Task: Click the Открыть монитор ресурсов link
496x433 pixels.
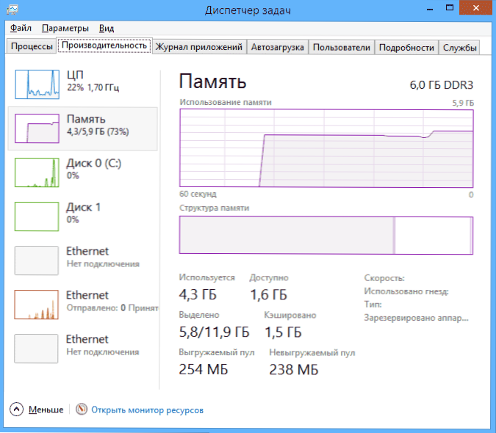Action: click(x=148, y=410)
